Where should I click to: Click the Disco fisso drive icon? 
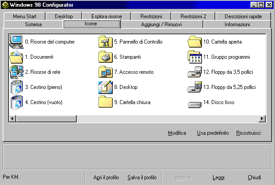click(x=195, y=105)
